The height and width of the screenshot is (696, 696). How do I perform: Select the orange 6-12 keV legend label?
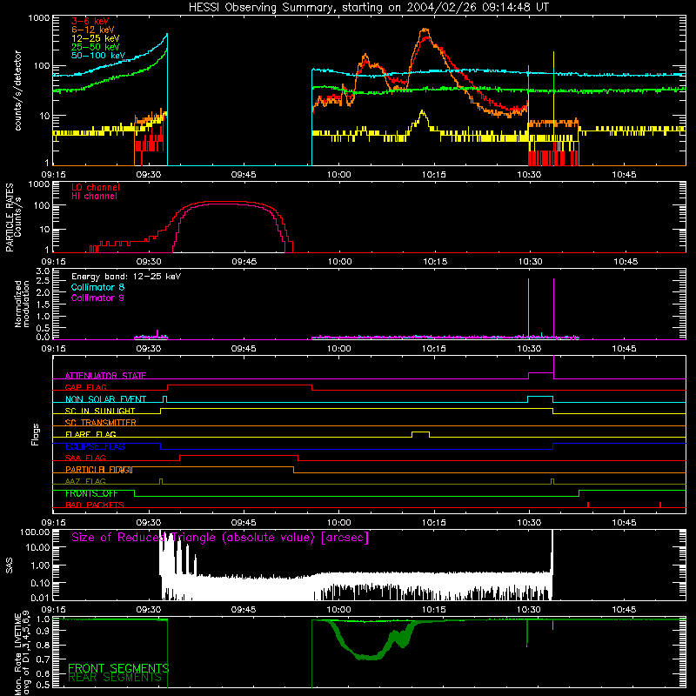coord(93,30)
